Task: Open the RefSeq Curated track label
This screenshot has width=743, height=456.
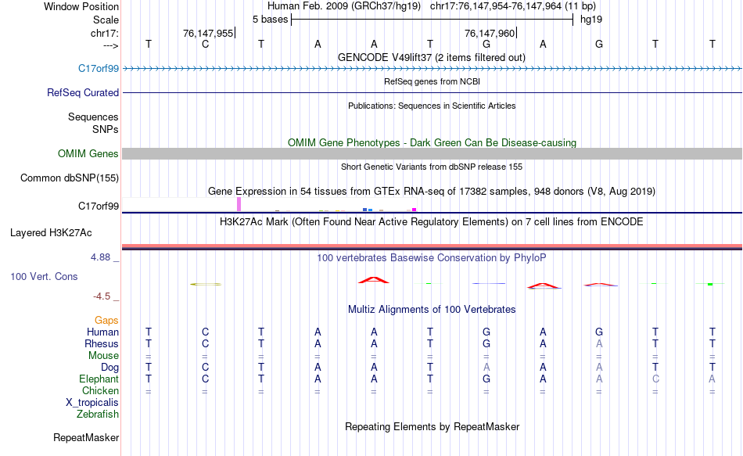Action: point(82,93)
